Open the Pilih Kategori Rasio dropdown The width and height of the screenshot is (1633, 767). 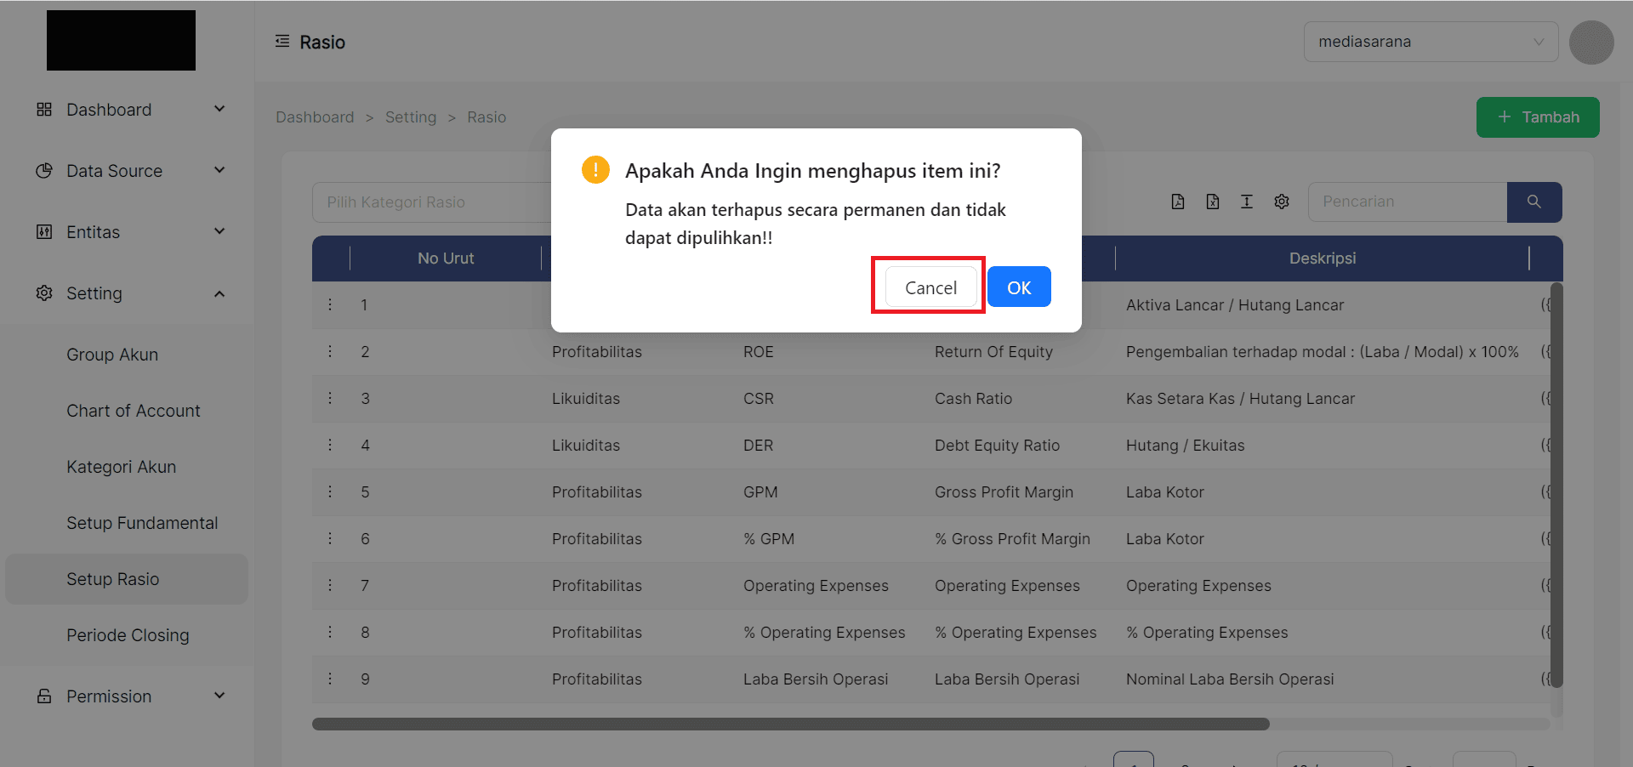(434, 202)
